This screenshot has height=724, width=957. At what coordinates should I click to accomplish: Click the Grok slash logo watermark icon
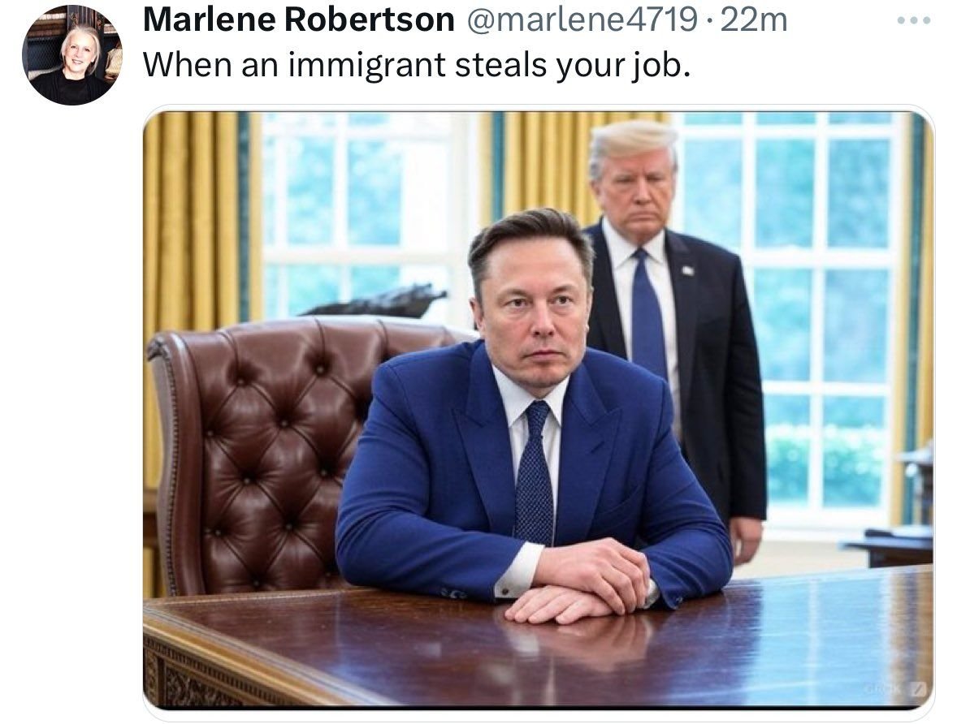click(x=919, y=689)
